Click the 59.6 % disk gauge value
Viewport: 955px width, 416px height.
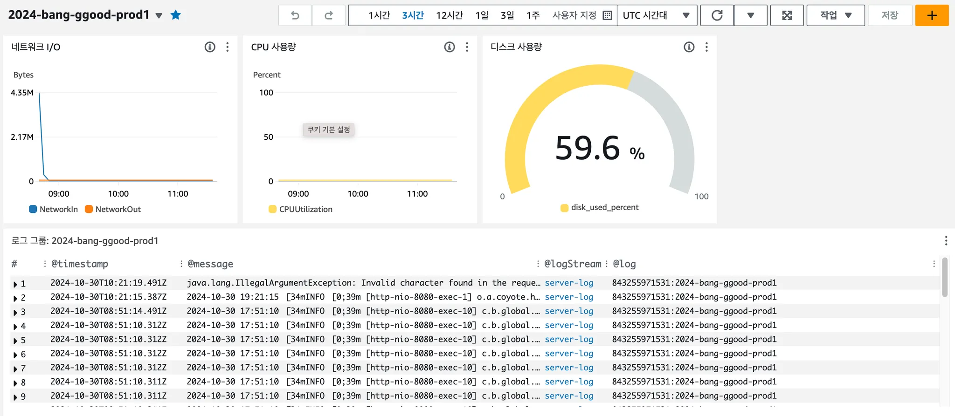(x=600, y=149)
